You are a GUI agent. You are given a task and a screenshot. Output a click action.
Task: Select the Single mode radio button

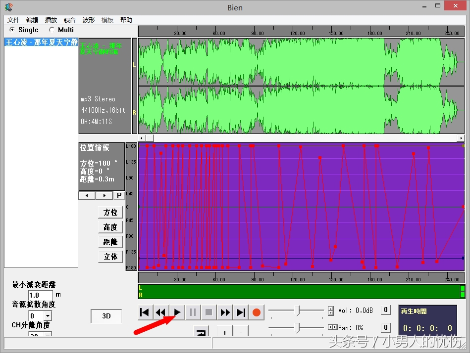coord(12,30)
